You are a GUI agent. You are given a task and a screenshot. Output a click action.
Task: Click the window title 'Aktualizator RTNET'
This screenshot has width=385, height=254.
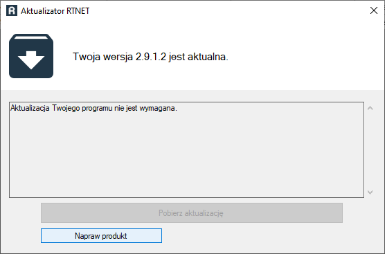pyautogui.click(x=55, y=11)
